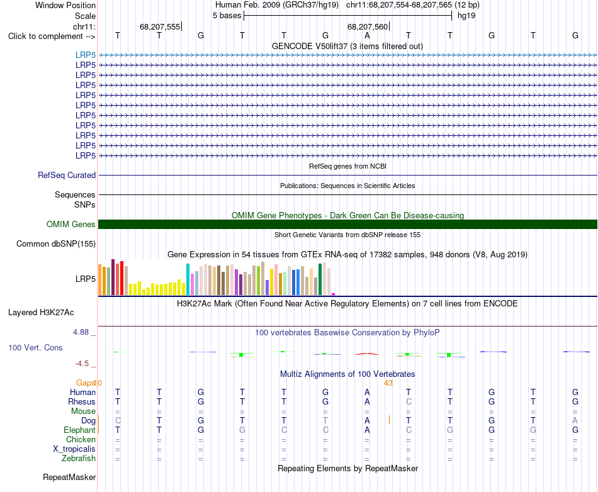Click the tall dark-maroon GTEx expression bar
Screen dimensions: 598x492
pos(113,277)
